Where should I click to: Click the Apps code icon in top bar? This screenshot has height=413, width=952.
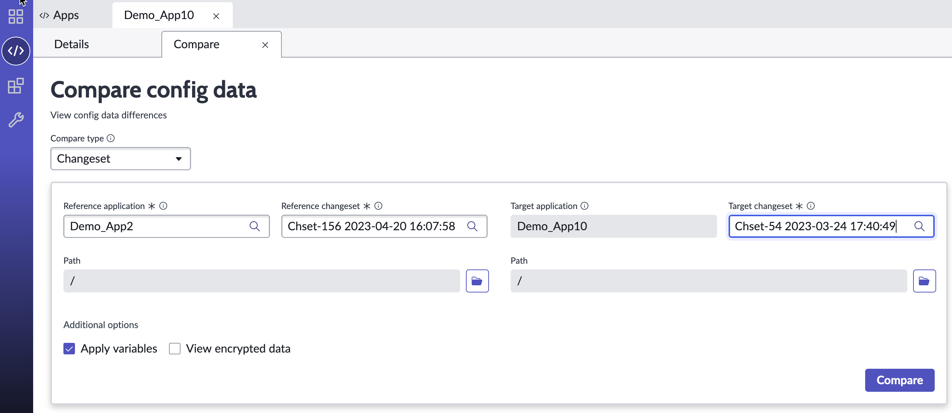[x=44, y=15]
